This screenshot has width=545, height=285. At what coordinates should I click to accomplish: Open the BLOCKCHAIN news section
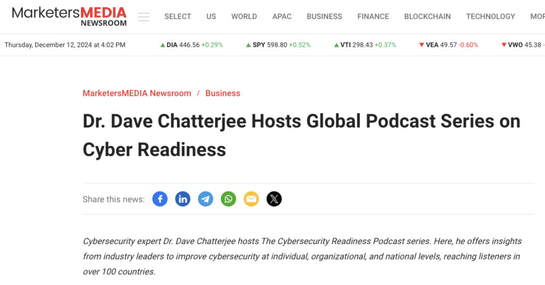(427, 16)
